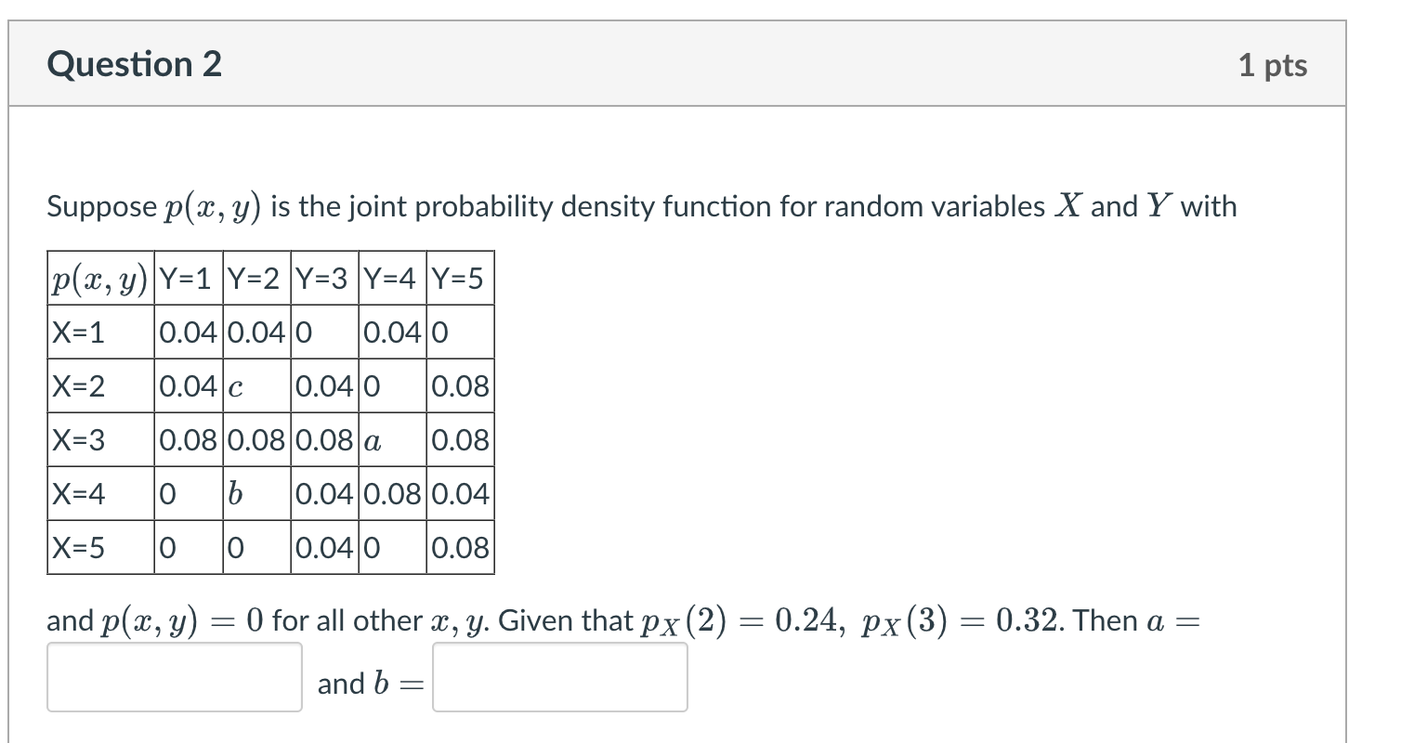Select the question prompt text about joint probability
Image resolution: width=1401 pixels, height=743 pixels.
coord(641,206)
